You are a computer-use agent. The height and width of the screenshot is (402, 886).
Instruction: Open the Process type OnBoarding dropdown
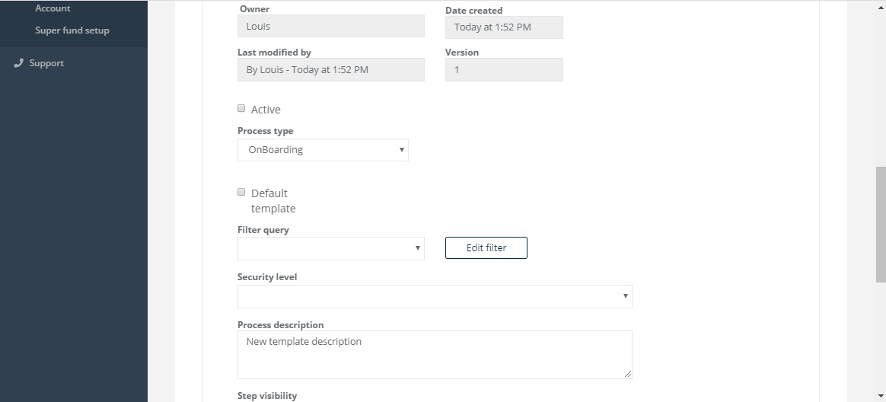tap(323, 150)
